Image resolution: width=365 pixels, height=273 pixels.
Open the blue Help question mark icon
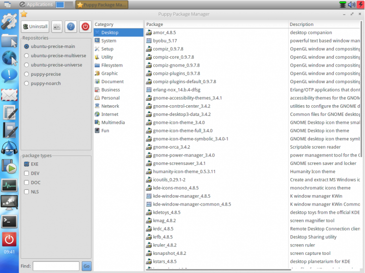click(x=71, y=27)
